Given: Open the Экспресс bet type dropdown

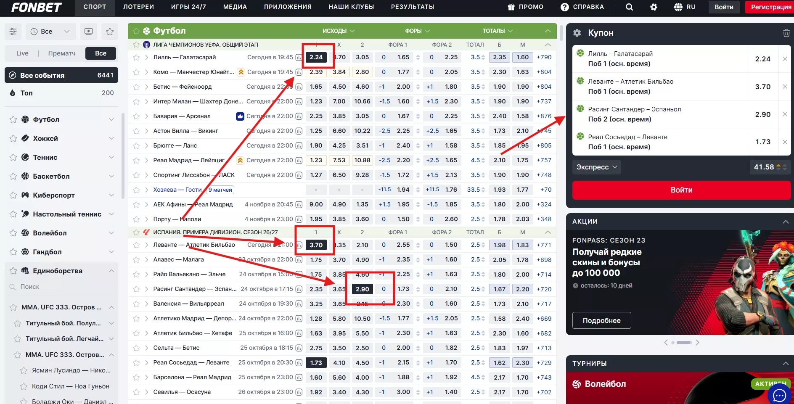Looking at the screenshot, I should [596, 167].
